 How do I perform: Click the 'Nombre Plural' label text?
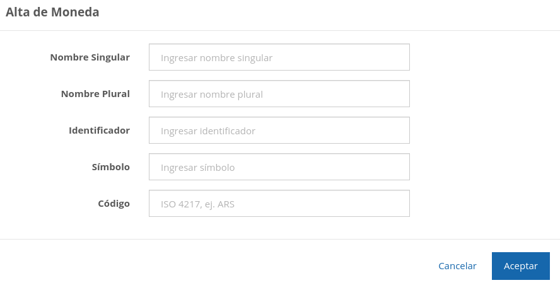pos(95,94)
